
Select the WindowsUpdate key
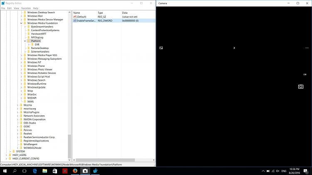click(x=37, y=87)
